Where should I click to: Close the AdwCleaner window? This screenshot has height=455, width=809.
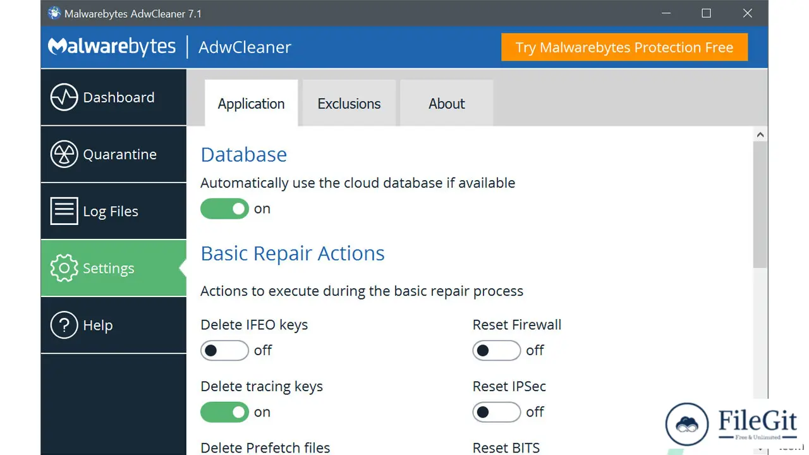point(748,13)
